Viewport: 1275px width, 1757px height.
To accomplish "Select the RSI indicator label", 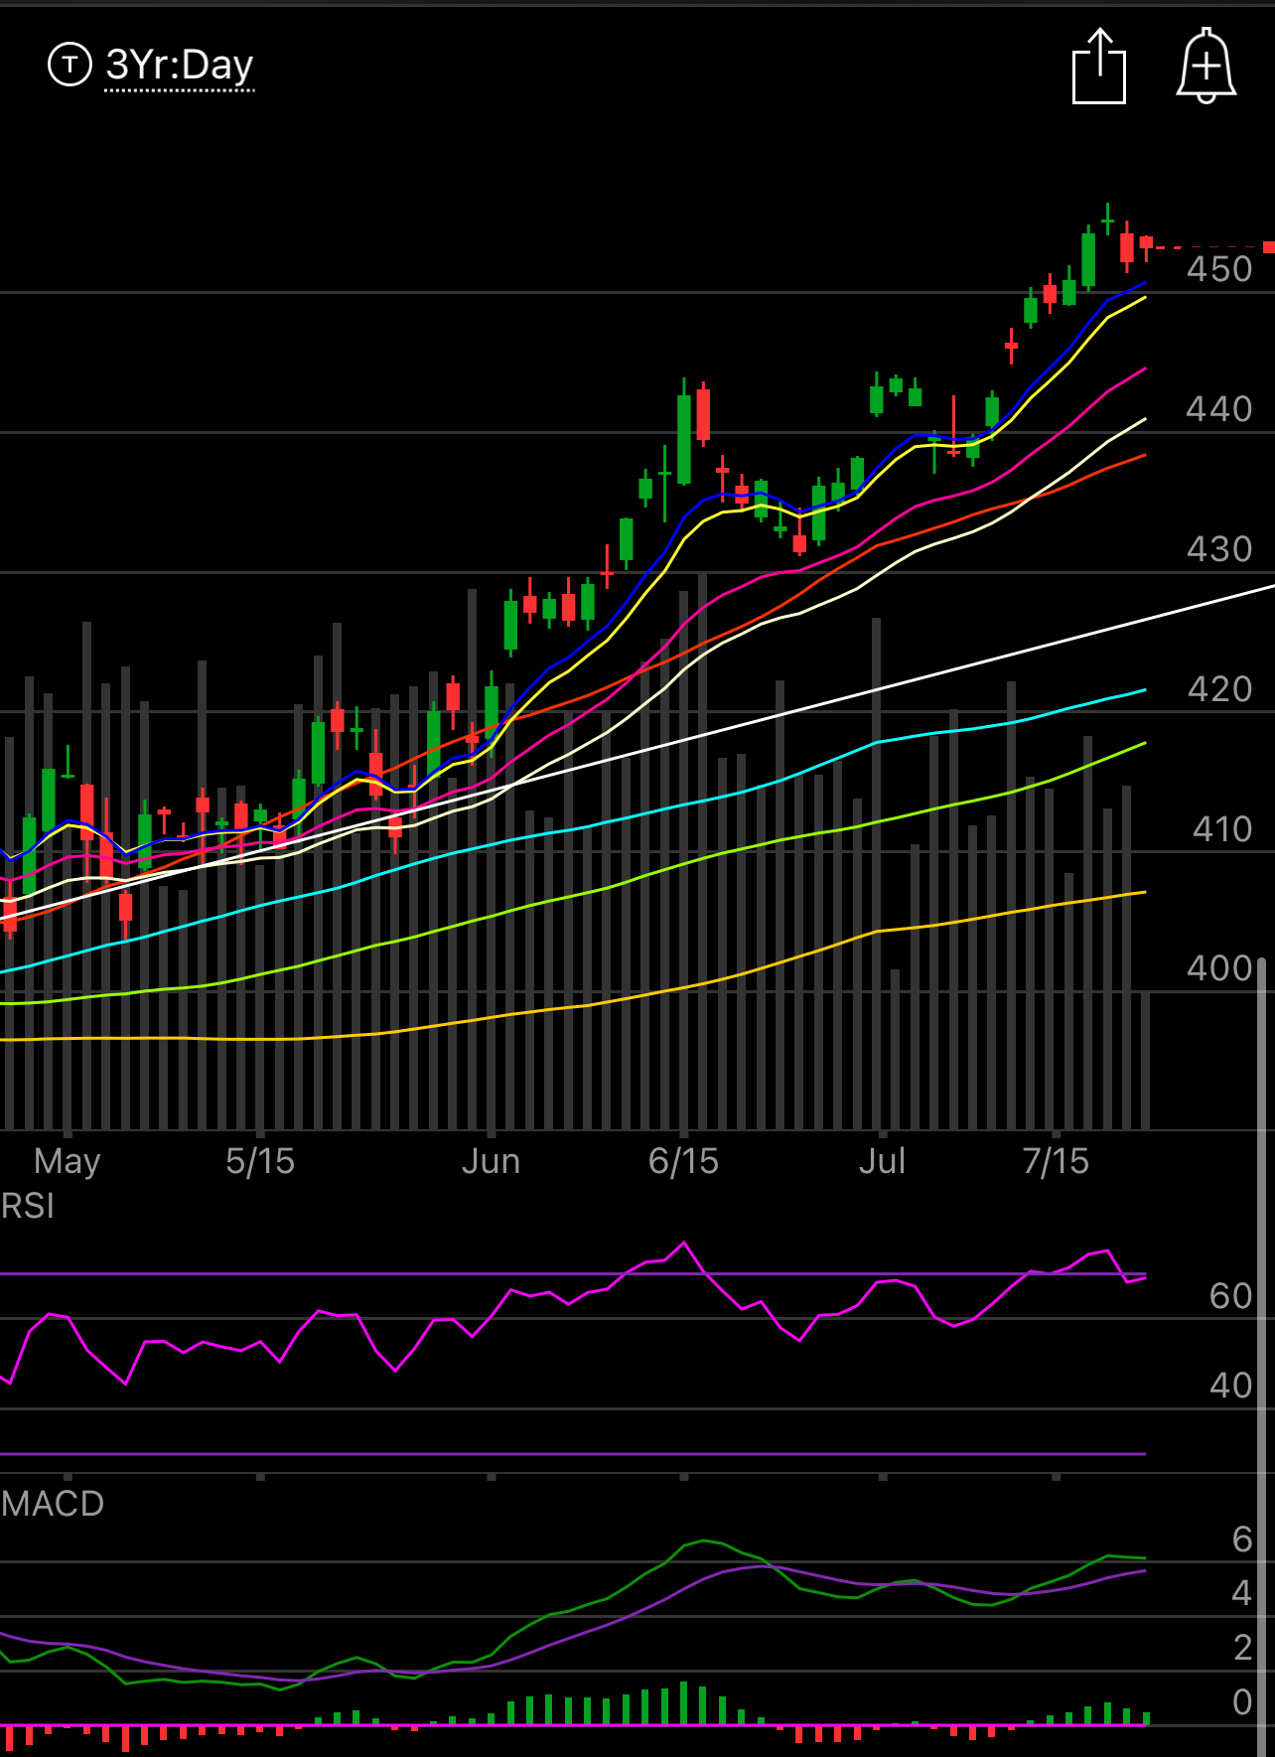I will (28, 1206).
